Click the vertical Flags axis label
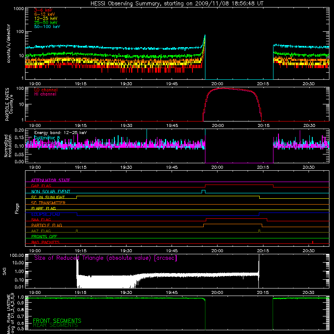Image resolution: width=334 pixels, height=334 pixels. coord(17,208)
